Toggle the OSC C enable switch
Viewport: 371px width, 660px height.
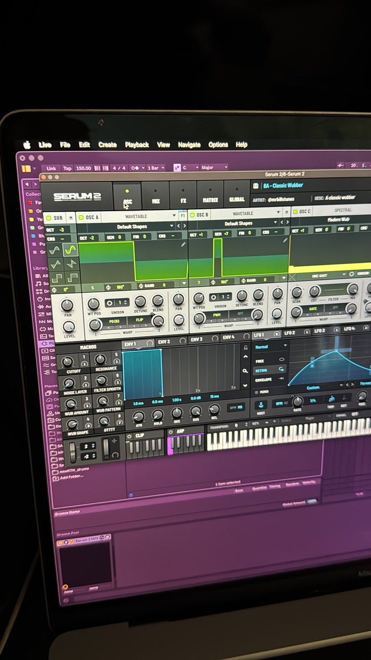[295, 211]
